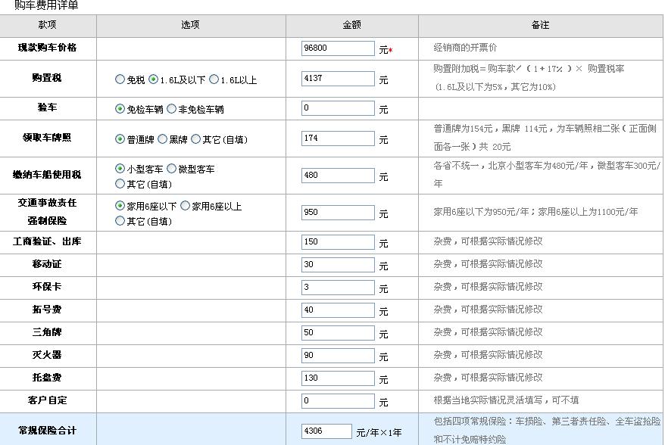
Task: Click the 验车 row label
Action: (x=47, y=107)
